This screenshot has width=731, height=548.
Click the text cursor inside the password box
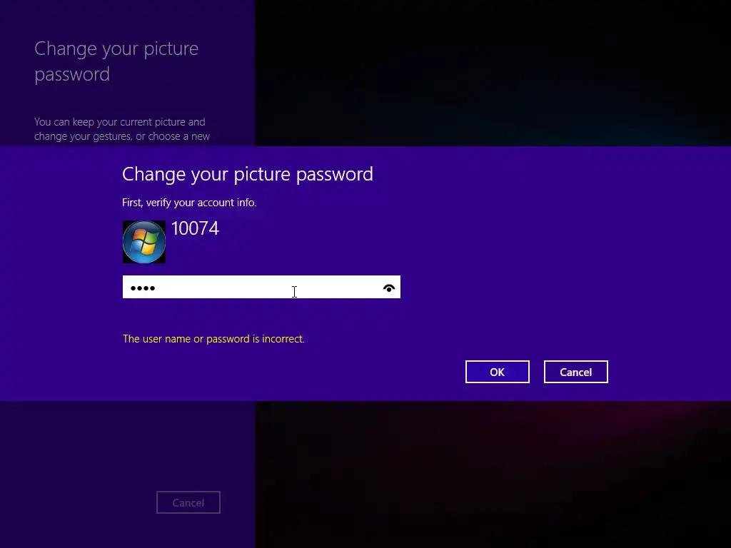click(294, 292)
